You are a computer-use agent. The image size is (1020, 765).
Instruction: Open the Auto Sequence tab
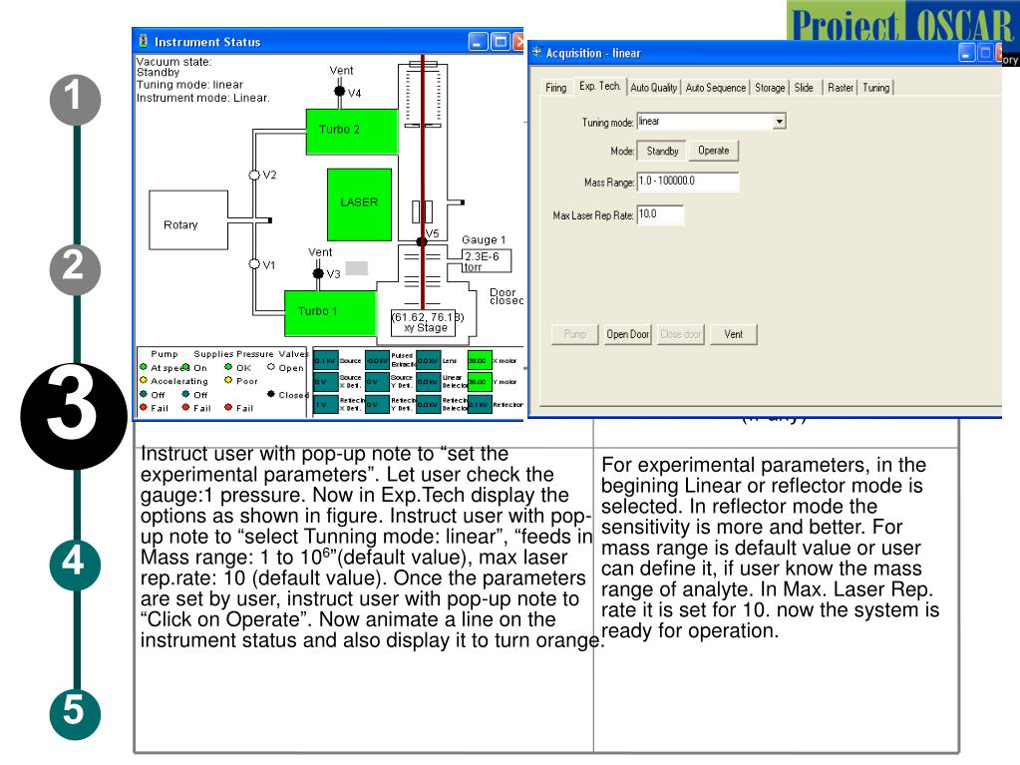pos(716,87)
